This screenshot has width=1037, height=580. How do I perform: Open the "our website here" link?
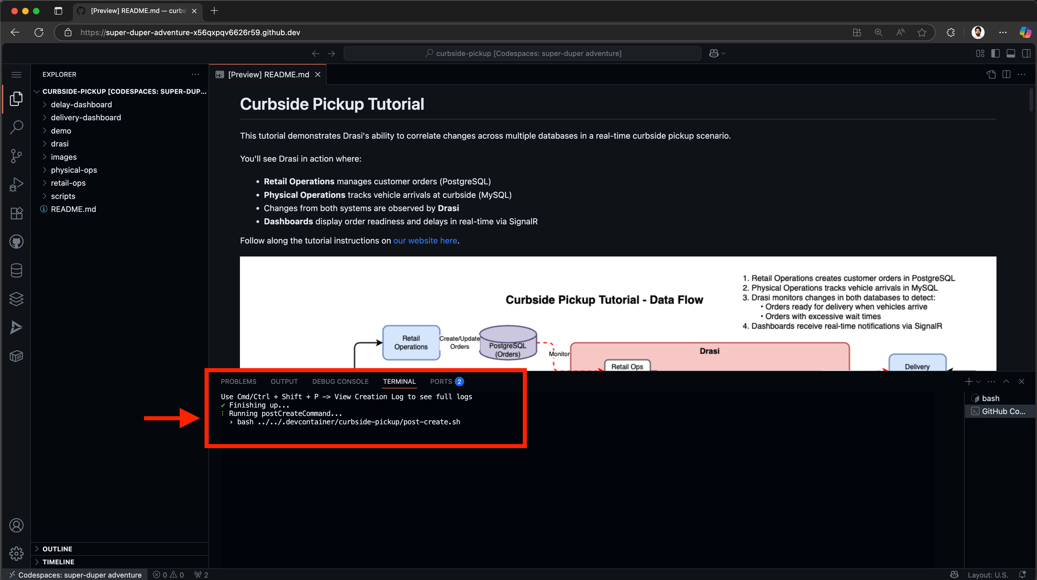(x=425, y=241)
